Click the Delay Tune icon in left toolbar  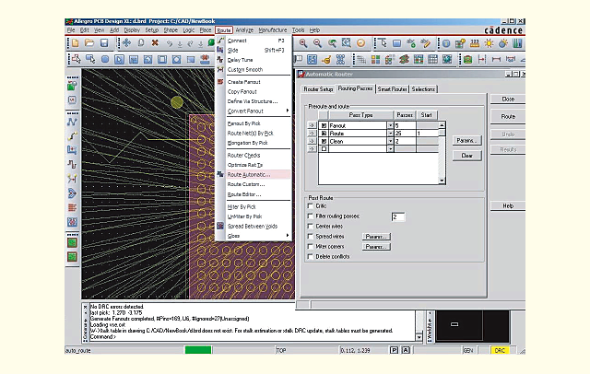[x=72, y=164]
